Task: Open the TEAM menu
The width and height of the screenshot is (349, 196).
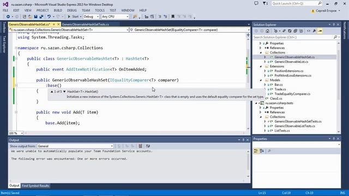Action: pos(86,10)
